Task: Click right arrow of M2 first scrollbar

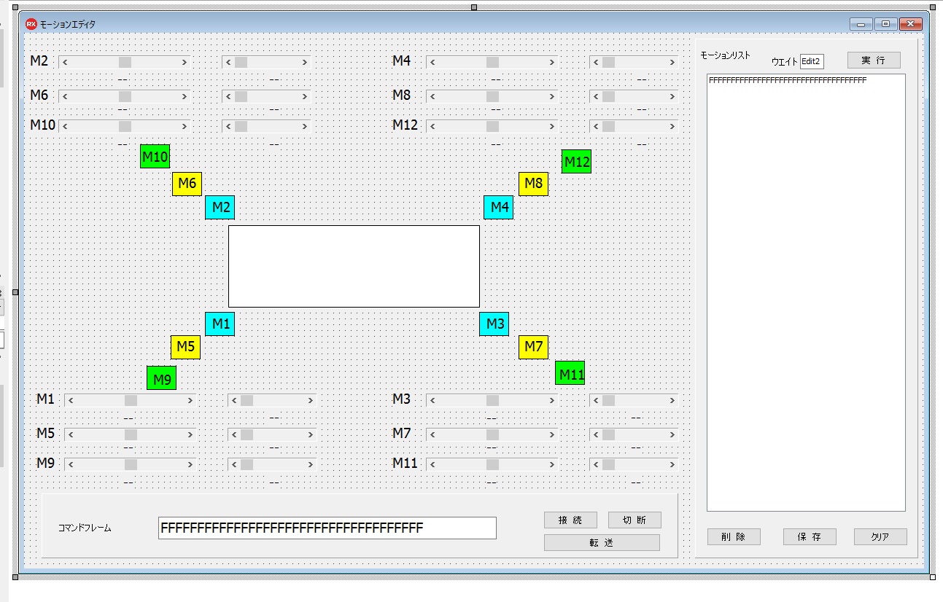Action: click(185, 63)
